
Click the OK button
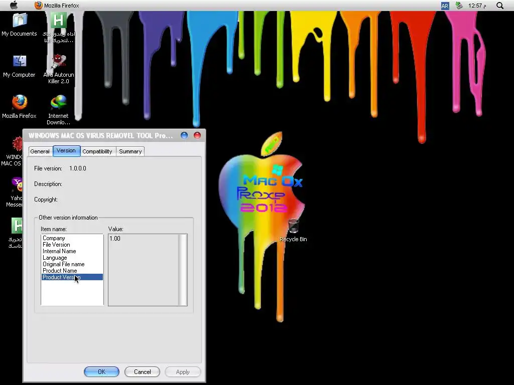[x=101, y=372]
